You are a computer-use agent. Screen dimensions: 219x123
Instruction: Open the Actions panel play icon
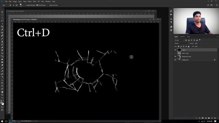(171, 14)
